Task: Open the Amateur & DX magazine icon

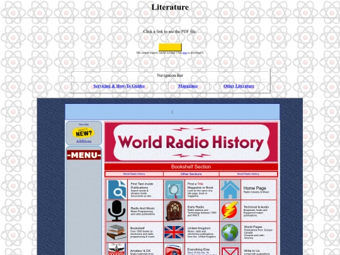Action: pos(116,249)
